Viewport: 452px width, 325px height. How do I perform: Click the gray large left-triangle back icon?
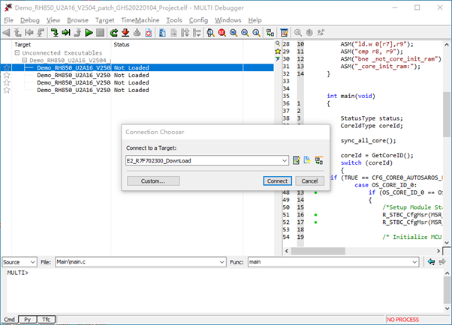pos(6,33)
